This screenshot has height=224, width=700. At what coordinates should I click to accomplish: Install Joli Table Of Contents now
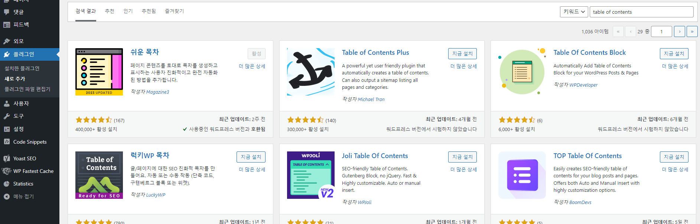pos(462,157)
